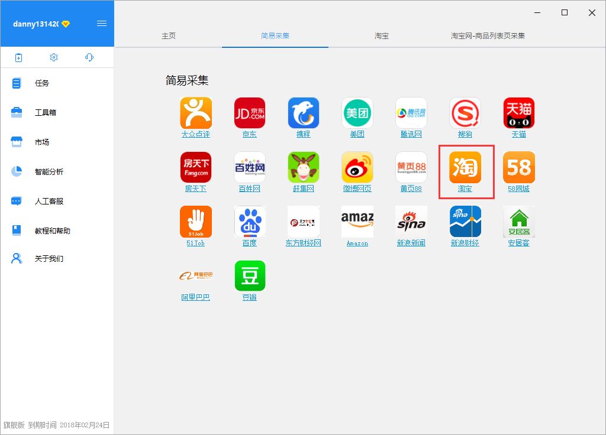Click the 携程 Ctrip dolphin icon
The width and height of the screenshot is (606, 435).
pyautogui.click(x=303, y=112)
